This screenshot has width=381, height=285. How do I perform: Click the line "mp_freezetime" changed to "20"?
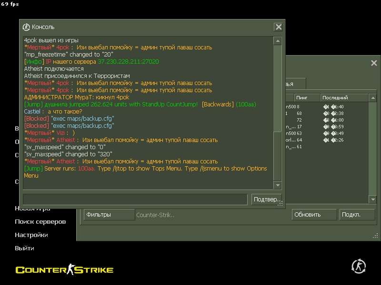pos(69,55)
